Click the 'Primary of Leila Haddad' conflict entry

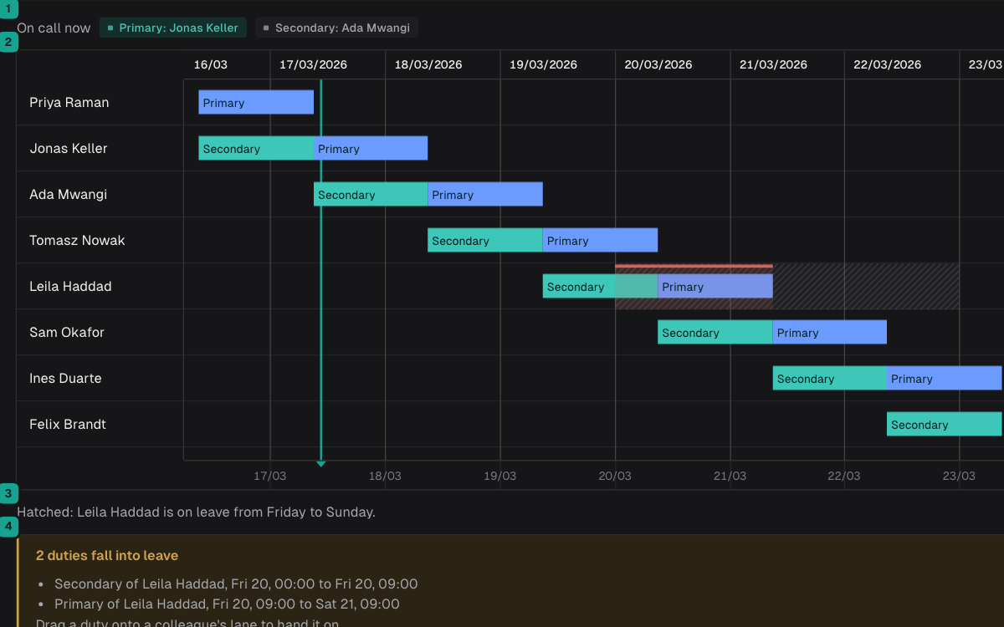click(x=227, y=604)
